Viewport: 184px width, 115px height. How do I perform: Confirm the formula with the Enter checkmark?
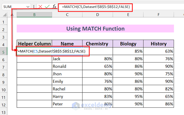[47, 6]
